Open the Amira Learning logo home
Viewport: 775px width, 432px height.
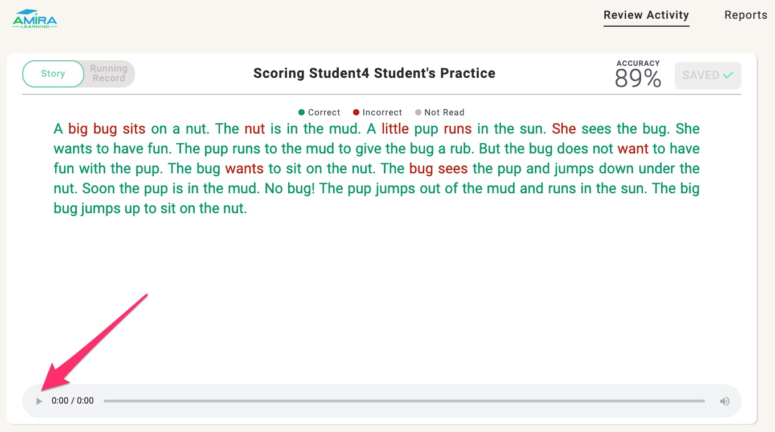[35, 19]
